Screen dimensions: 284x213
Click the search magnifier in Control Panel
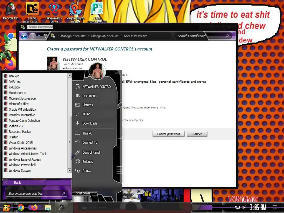pos(227,36)
